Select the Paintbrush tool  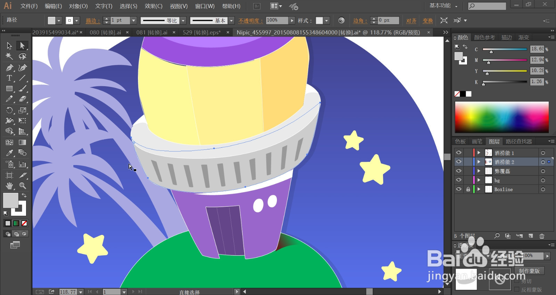pos(22,89)
